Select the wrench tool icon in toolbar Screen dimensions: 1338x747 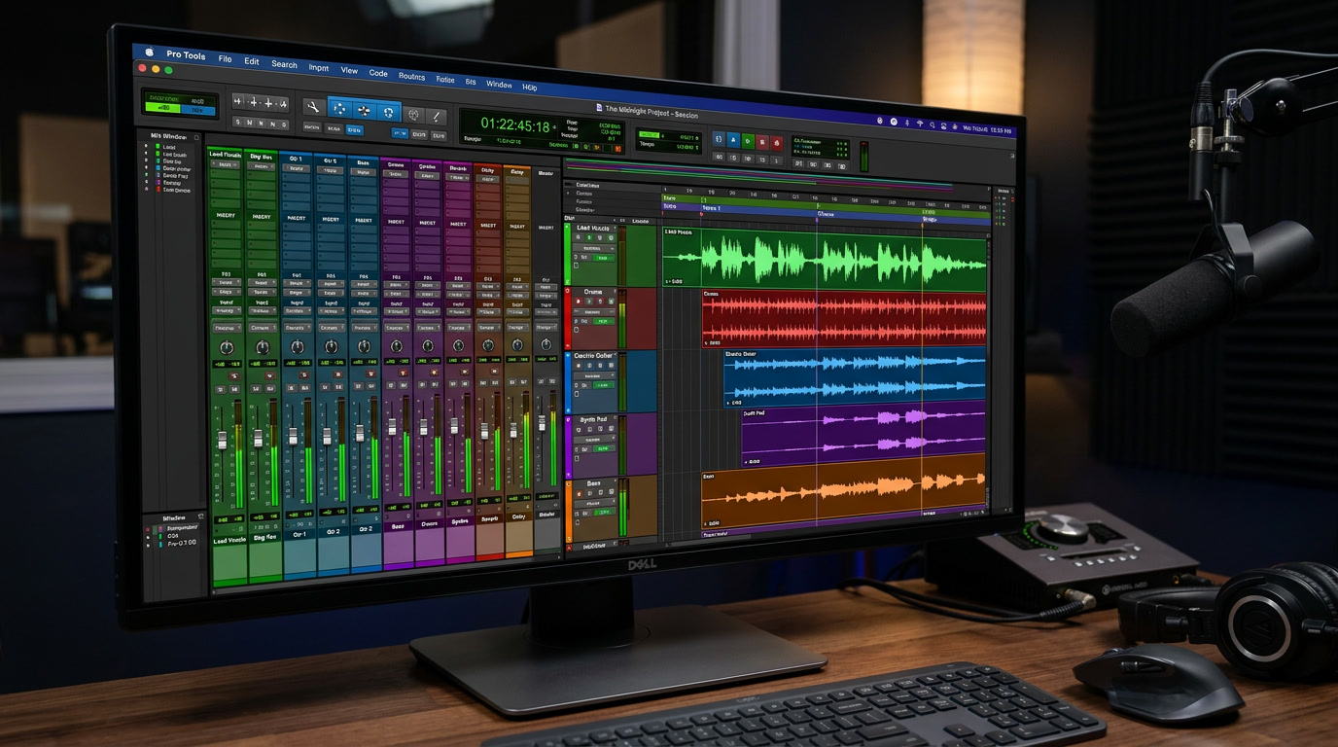click(313, 107)
